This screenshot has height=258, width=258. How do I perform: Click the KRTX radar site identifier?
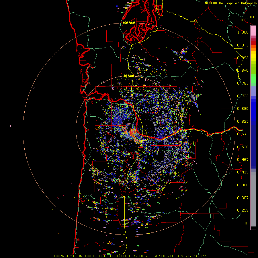[x=160, y=256]
